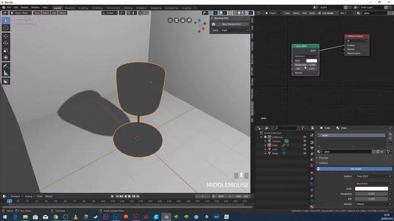The height and width of the screenshot is (221, 394).
Task: Open the Edit menu
Action: coord(16,7)
